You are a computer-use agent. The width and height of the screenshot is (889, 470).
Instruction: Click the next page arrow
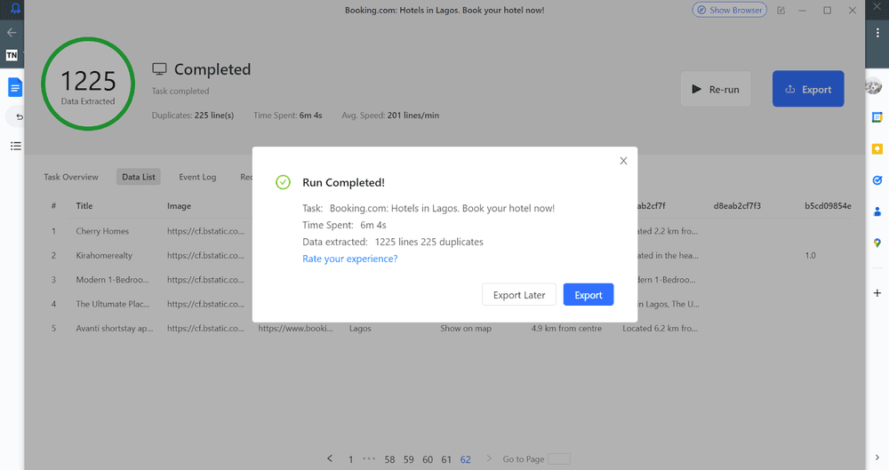[489, 458]
